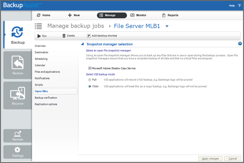
Task: Select the Copy VSS backup mode
Action: coord(90,86)
